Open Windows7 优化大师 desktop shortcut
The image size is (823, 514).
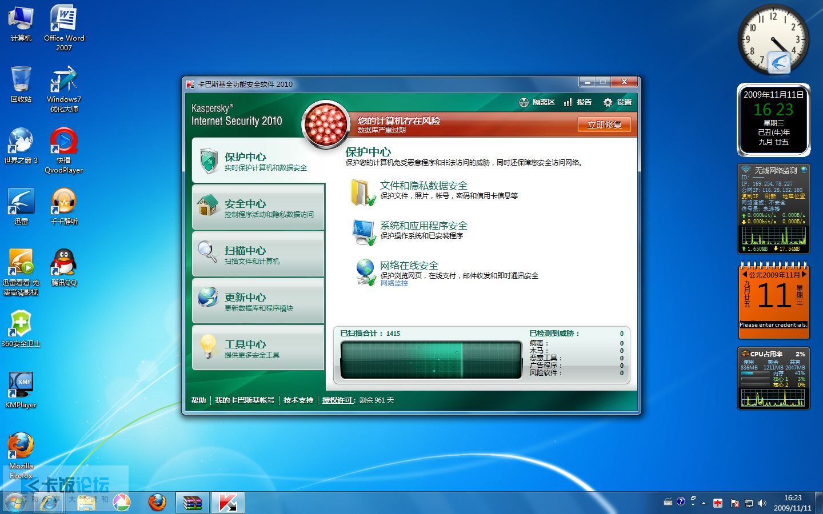click(64, 89)
